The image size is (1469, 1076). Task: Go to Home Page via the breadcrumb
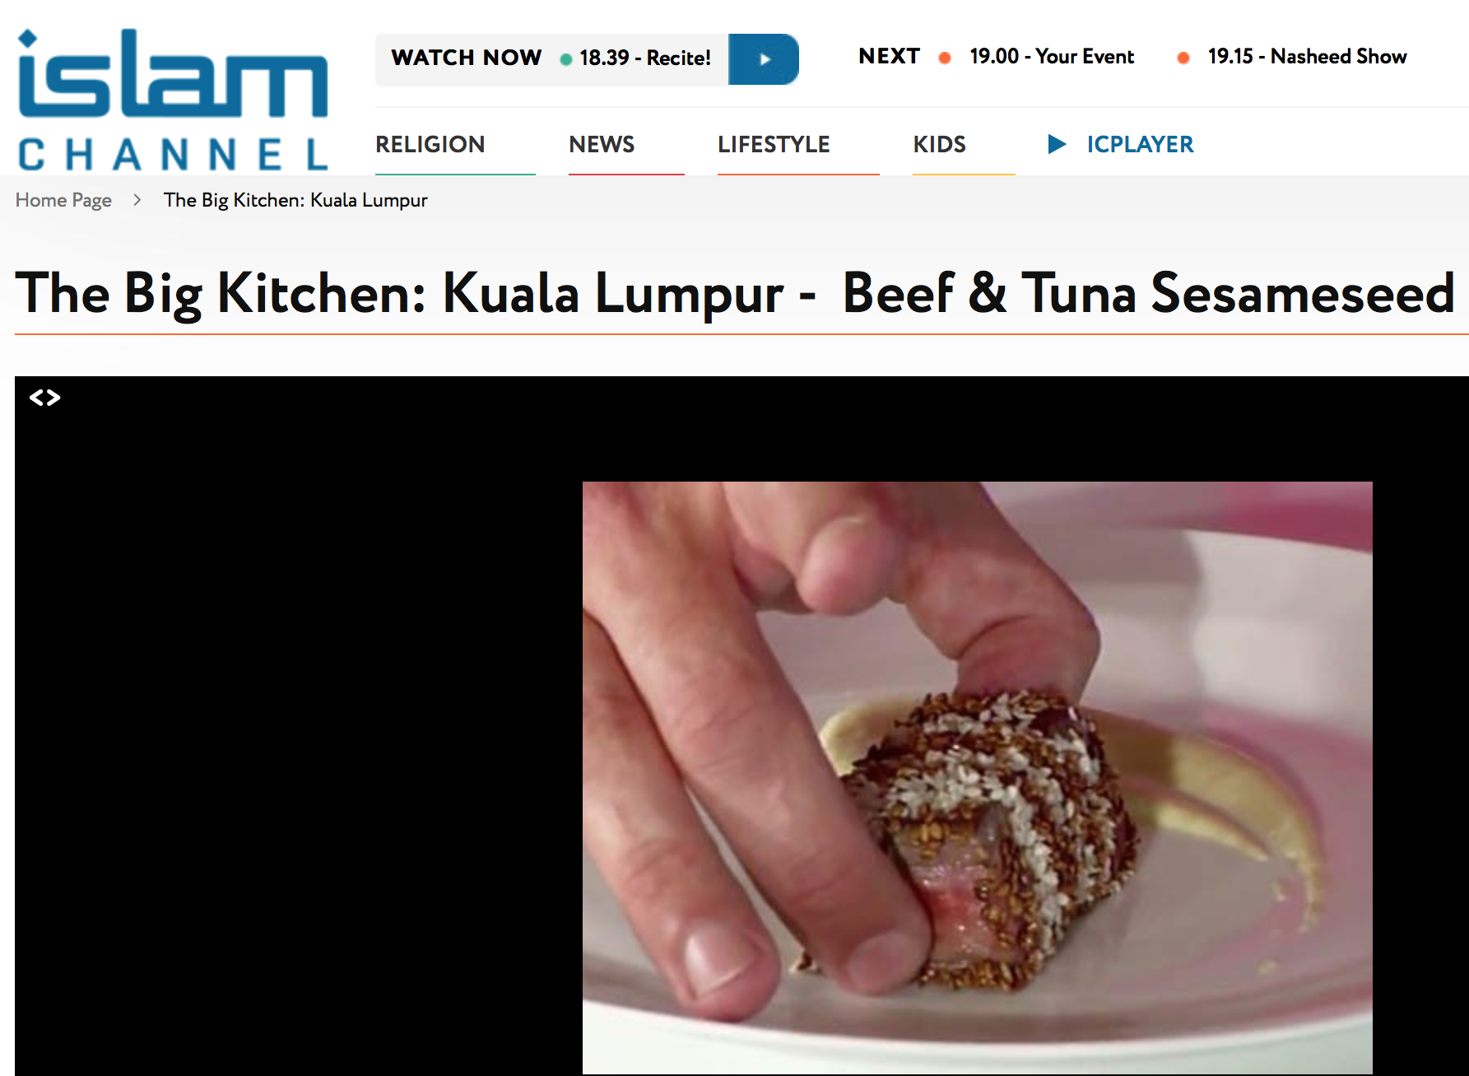point(63,200)
